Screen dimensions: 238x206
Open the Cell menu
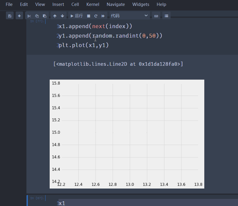pos(75,4)
